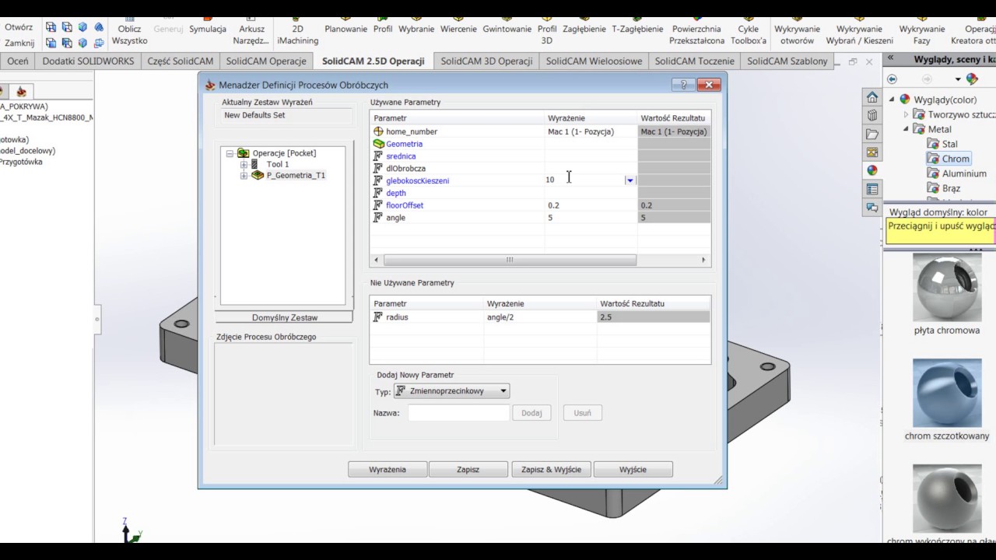Open Typ Zmiennoprzecinkowy combo box
996x560 pixels.
451,391
